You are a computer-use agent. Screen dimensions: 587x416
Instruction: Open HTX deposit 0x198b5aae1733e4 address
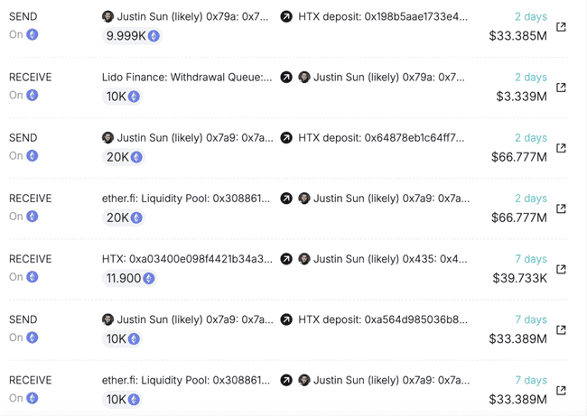click(383, 16)
